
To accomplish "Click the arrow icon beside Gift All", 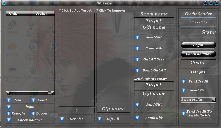I will coord(100,119).
